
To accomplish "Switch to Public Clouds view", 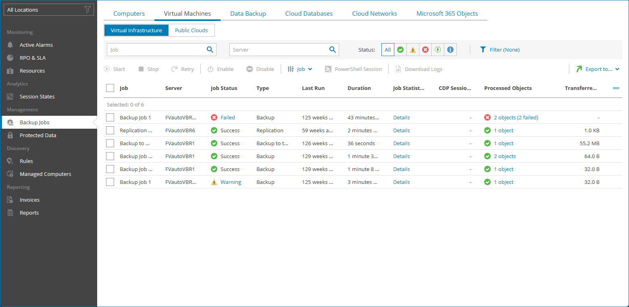I will click(192, 30).
